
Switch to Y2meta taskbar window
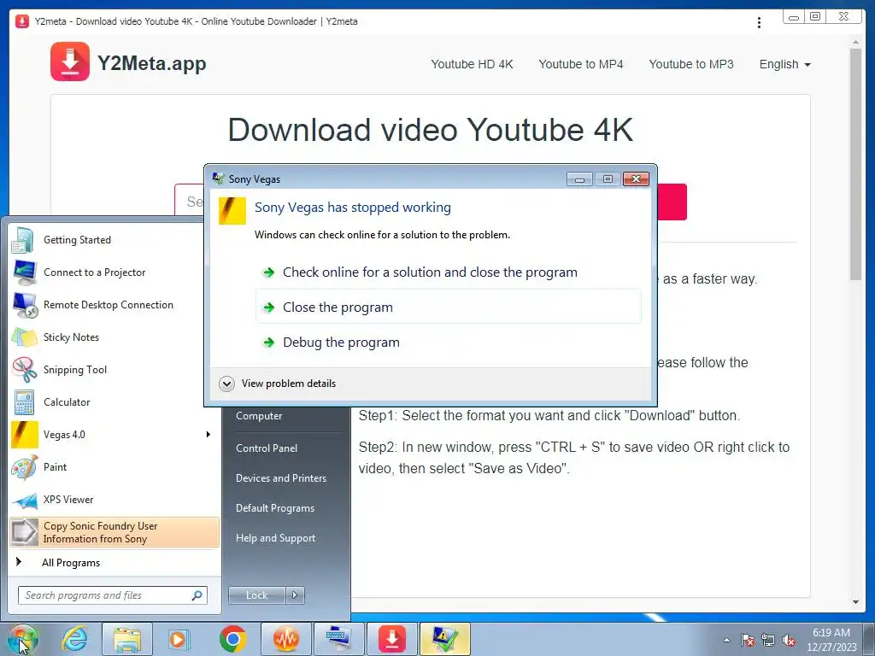coord(391,639)
